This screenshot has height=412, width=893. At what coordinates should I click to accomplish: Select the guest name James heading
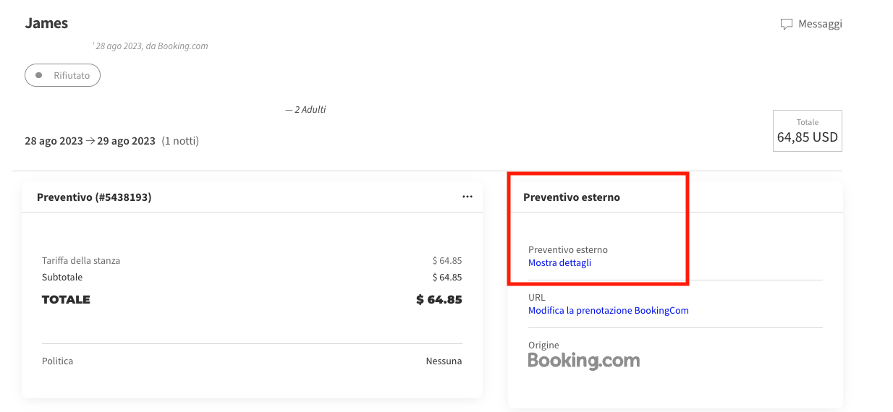tap(46, 23)
